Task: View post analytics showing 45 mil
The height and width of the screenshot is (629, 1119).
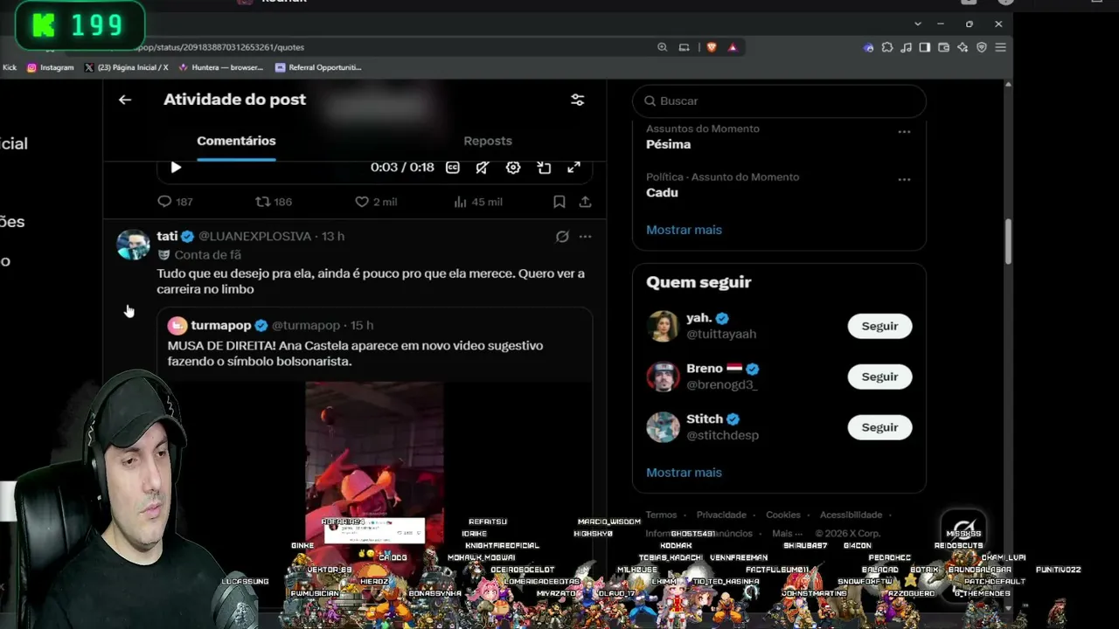Action: [477, 202]
